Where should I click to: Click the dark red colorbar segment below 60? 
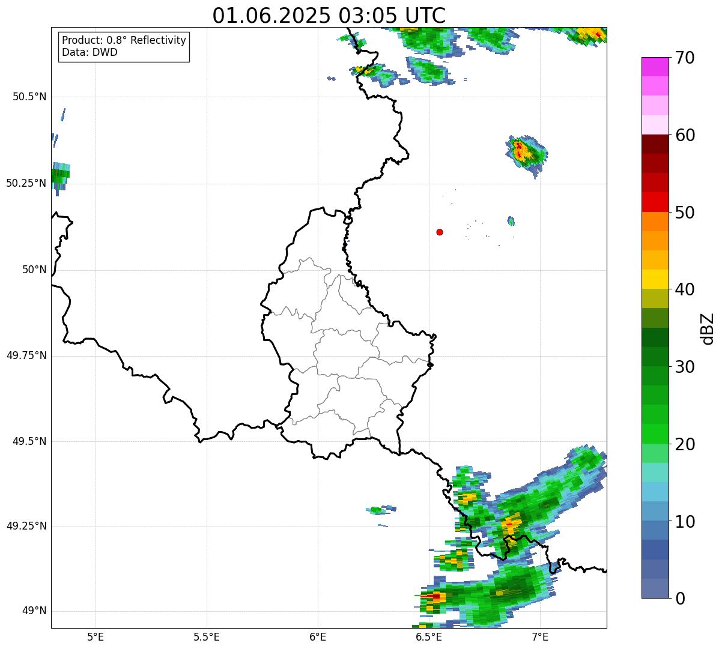[654, 144]
